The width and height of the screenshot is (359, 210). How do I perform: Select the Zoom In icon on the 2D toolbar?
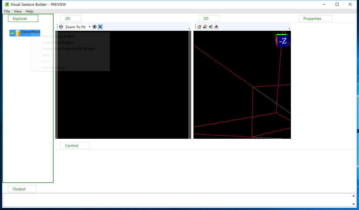[x=95, y=26]
